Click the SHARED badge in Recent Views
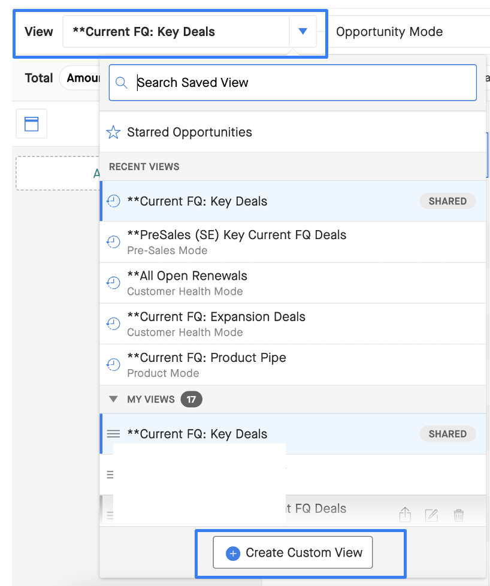490x586 pixels. pos(447,201)
